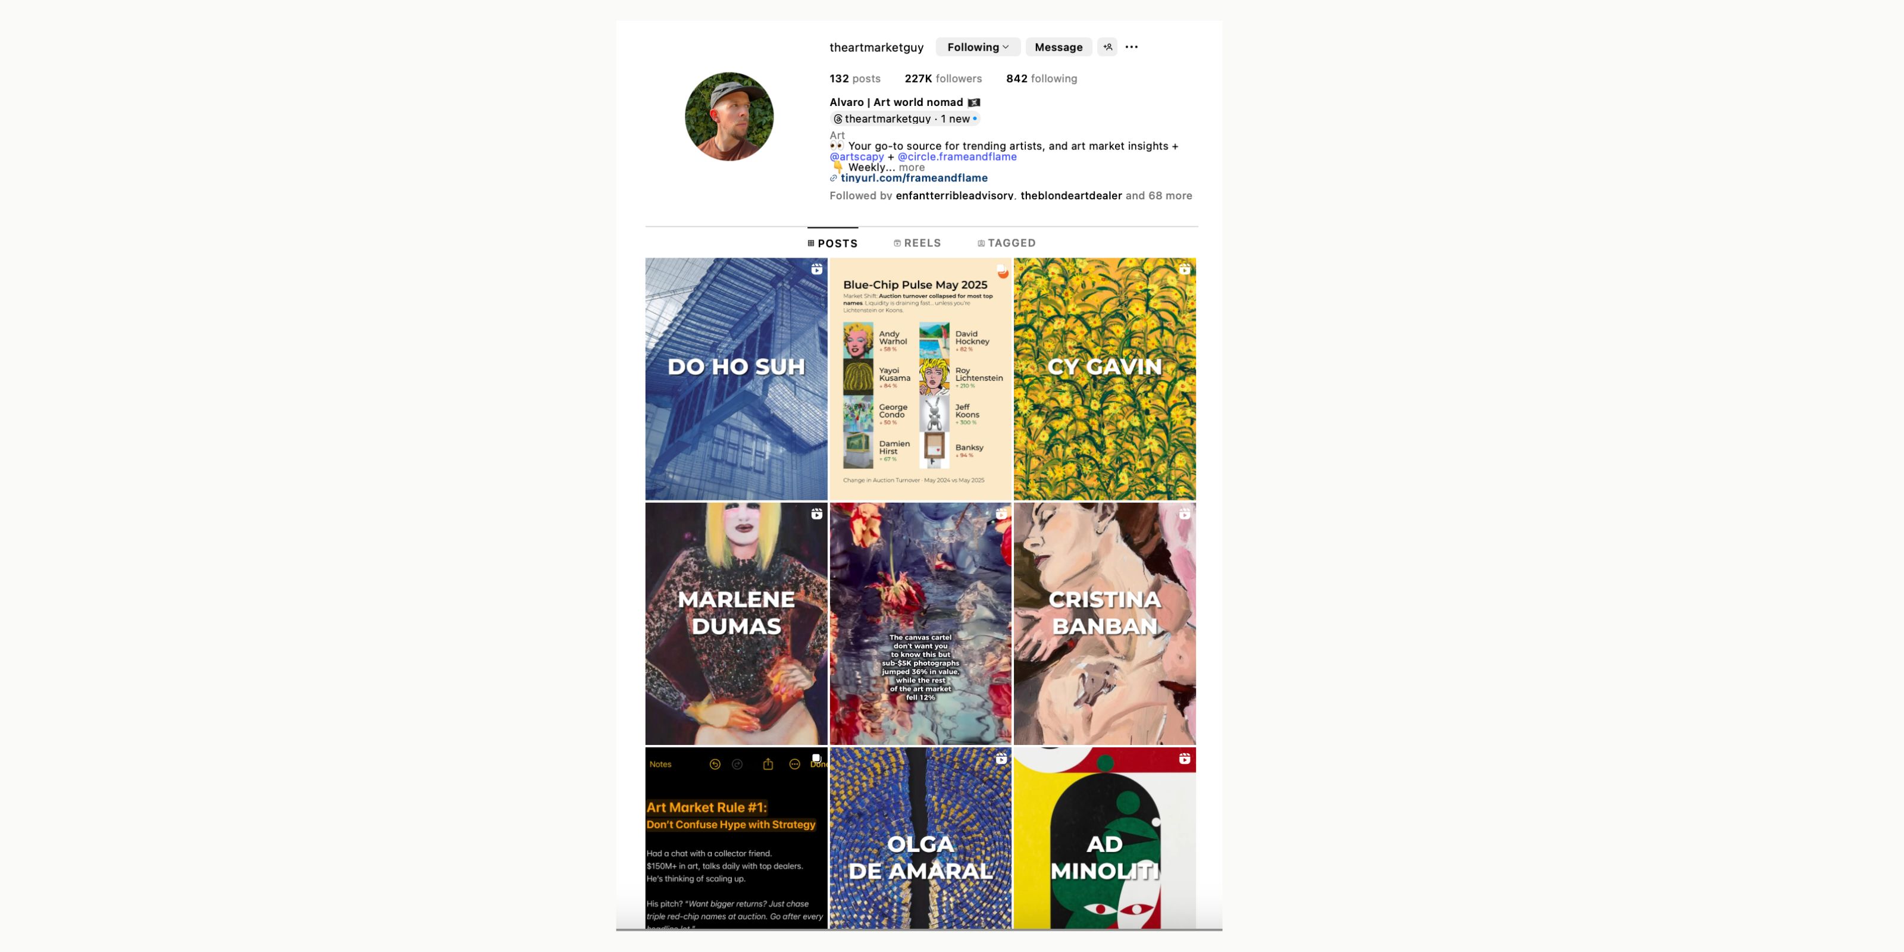
Task: Click the Threads badge icon for theartmarketguy
Action: coord(837,119)
